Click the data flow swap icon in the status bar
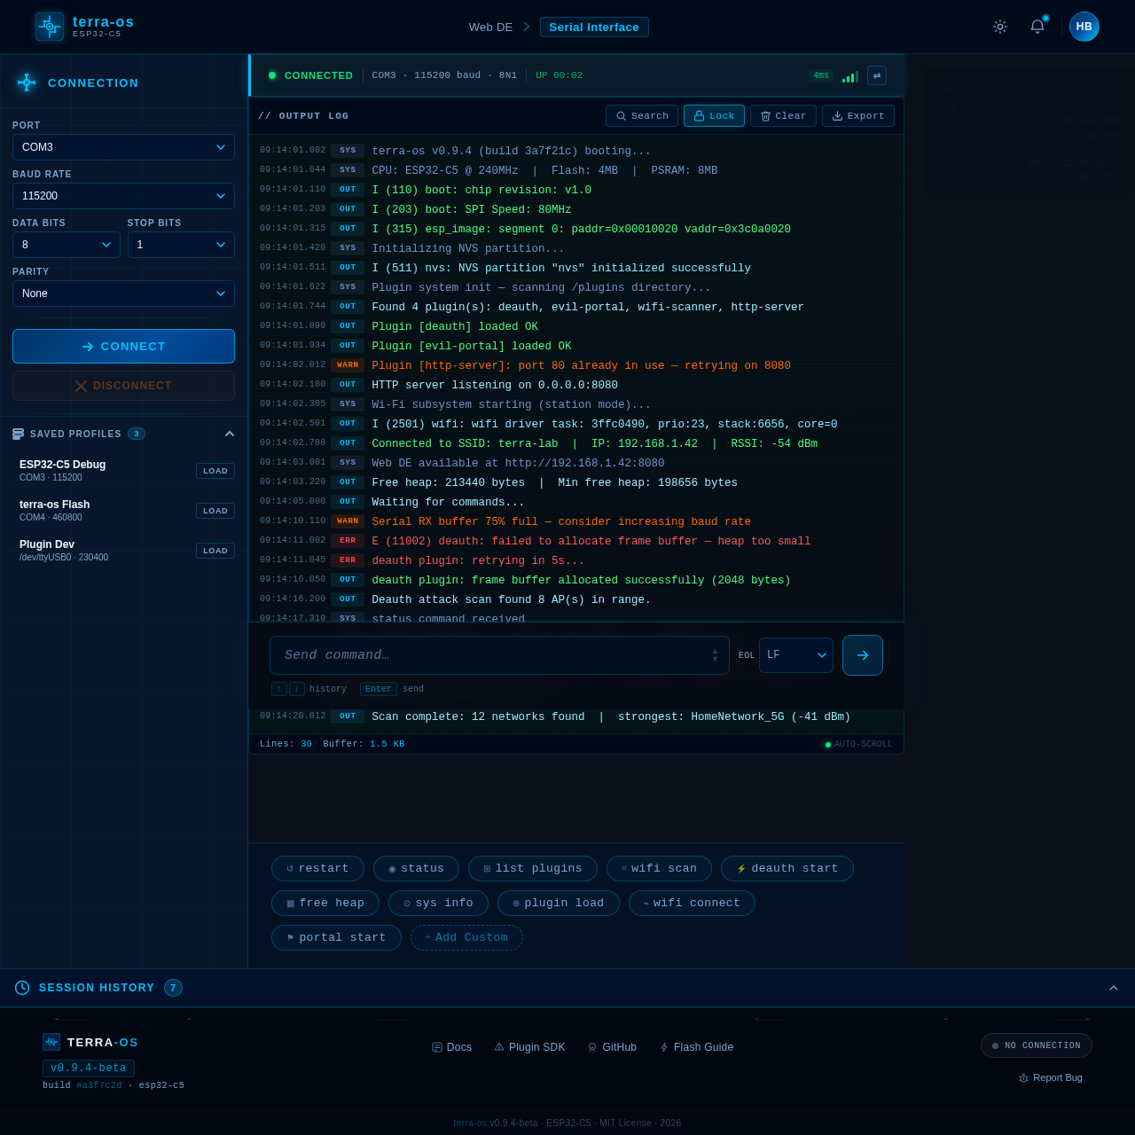The height and width of the screenshot is (1135, 1135). pos(877,75)
